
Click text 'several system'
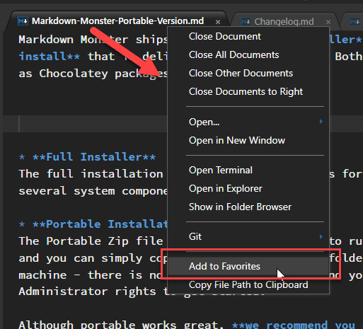pos(67,191)
